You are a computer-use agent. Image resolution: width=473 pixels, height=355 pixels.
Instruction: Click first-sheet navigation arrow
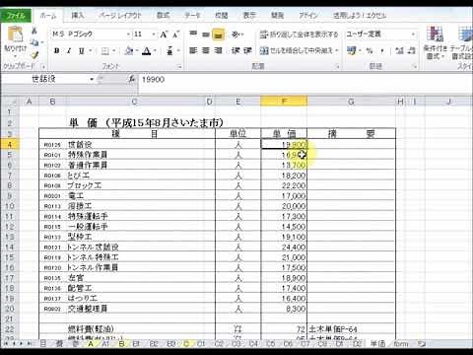[x=6, y=344]
